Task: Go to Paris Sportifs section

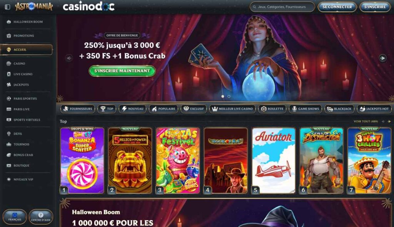Action: [x=26, y=99]
